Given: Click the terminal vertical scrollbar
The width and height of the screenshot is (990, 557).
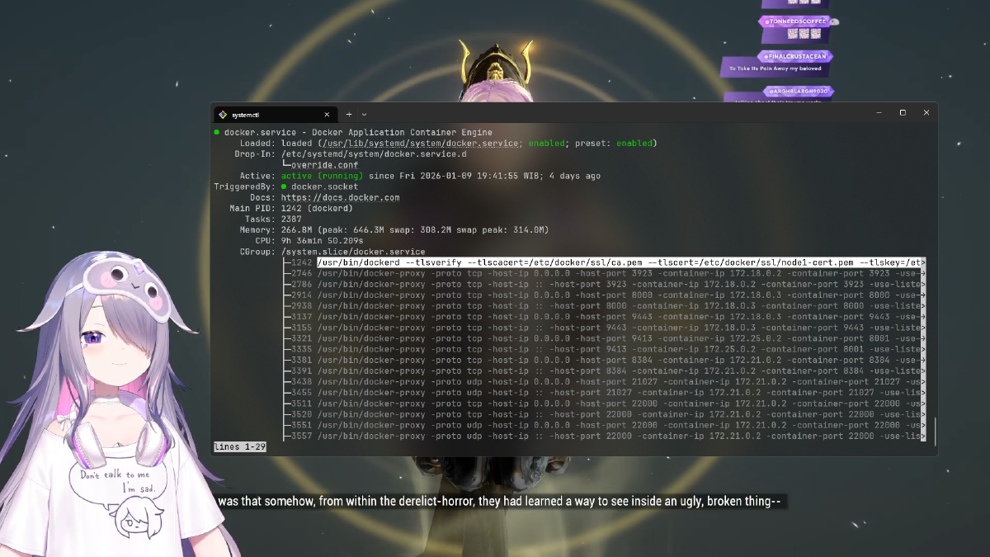Looking at the screenshot, I should click(934, 431).
